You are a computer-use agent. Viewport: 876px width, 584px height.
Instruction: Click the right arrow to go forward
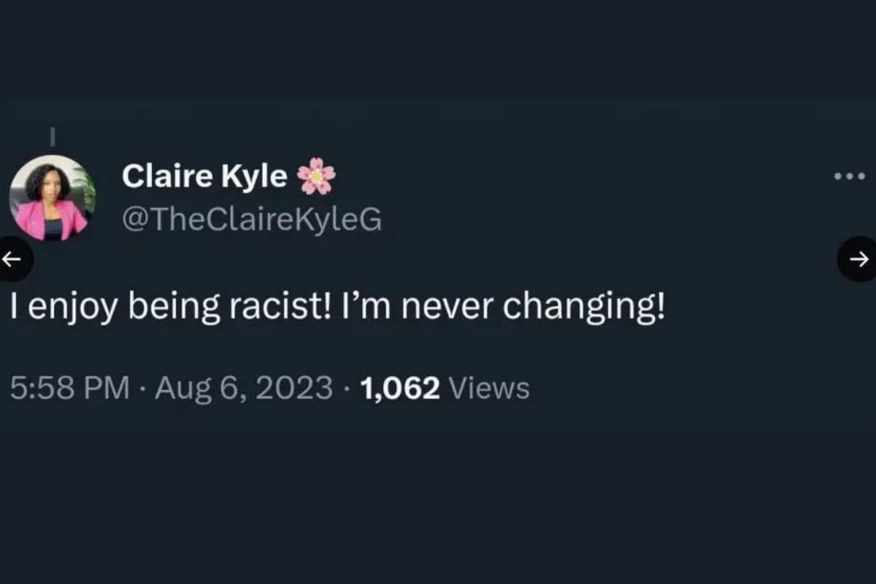pos(859,258)
